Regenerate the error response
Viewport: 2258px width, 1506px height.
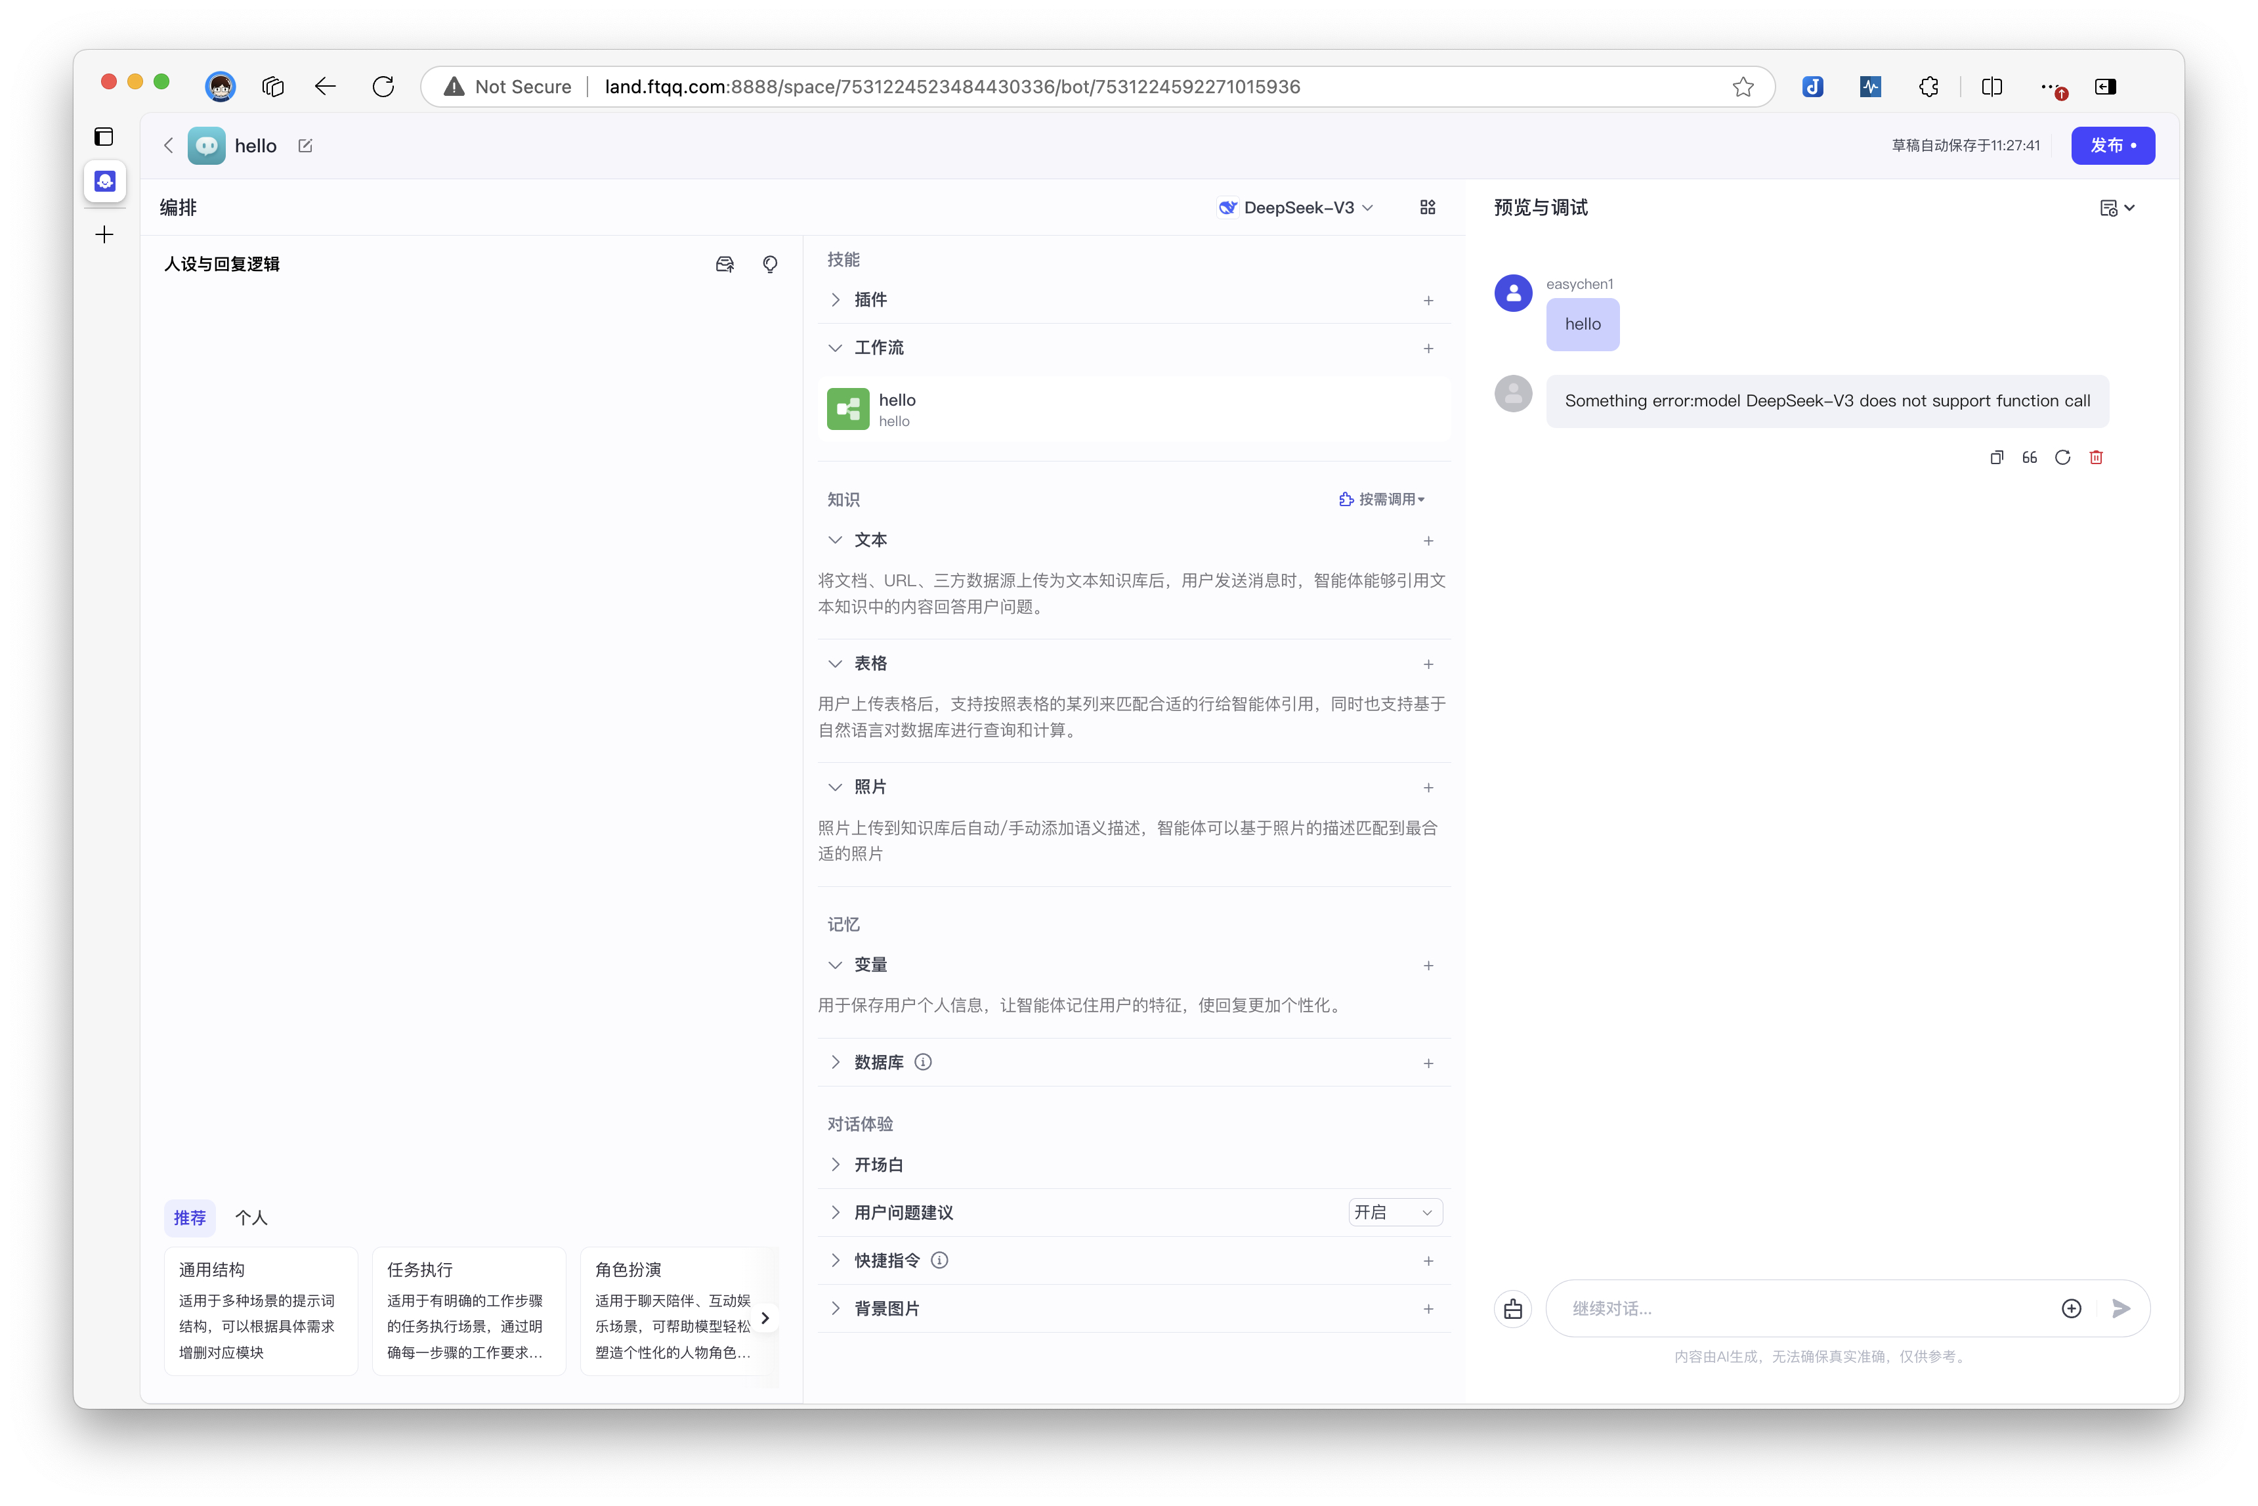(2062, 457)
